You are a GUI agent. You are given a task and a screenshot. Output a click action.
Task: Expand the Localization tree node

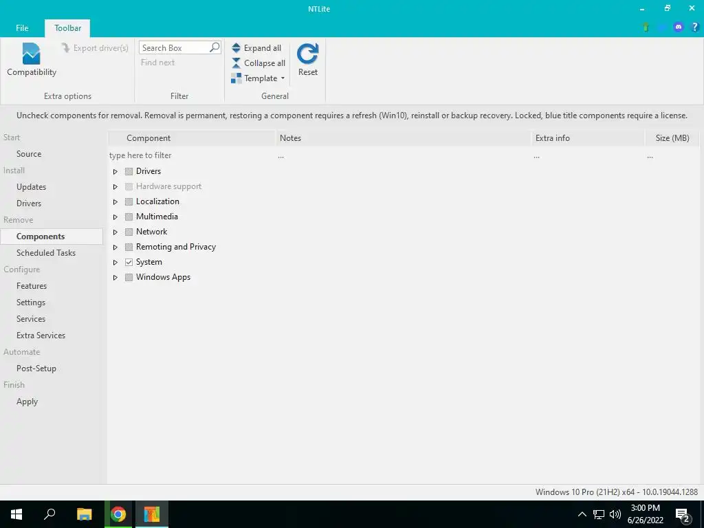(115, 201)
